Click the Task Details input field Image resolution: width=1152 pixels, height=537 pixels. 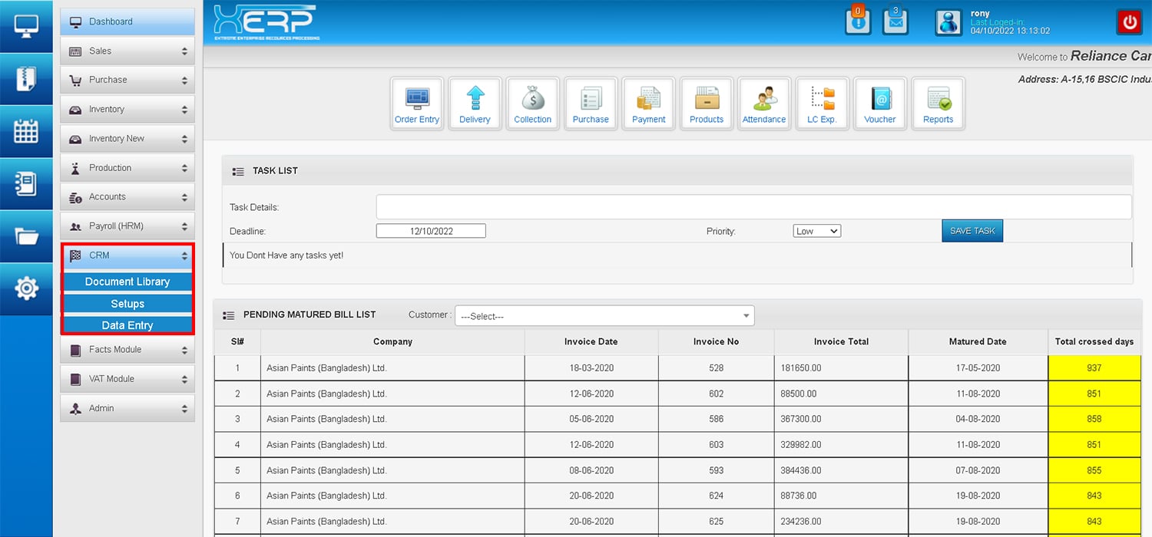(753, 207)
